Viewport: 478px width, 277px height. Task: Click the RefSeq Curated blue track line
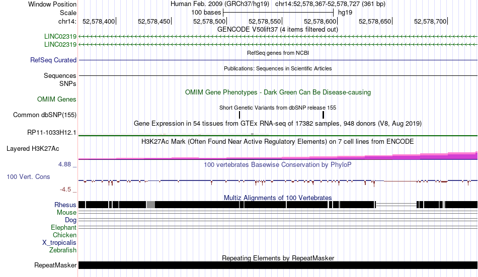click(x=278, y=60)
